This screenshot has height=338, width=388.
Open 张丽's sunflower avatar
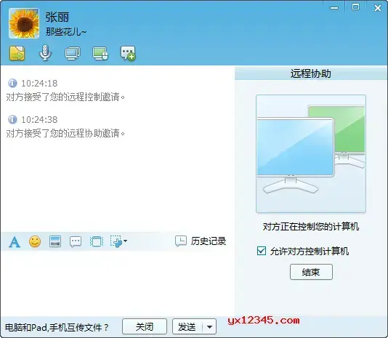coord(24,23)
